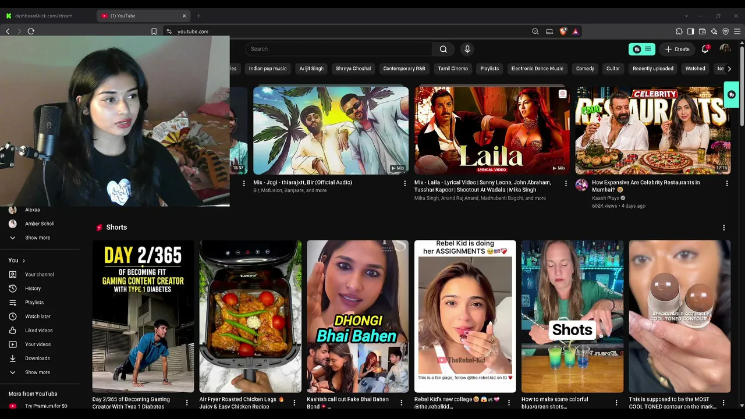This screenshot has width=745, height=419.
Task: Open the Shorts section options menu
Action: (x=724, y=228)
